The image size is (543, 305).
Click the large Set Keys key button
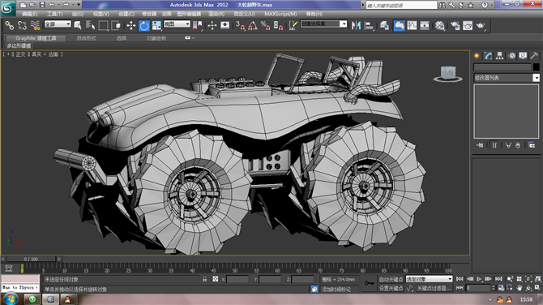click(x=369, y=283)
